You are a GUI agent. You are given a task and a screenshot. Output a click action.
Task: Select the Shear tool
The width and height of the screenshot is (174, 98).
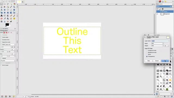[x=5, y=13]
